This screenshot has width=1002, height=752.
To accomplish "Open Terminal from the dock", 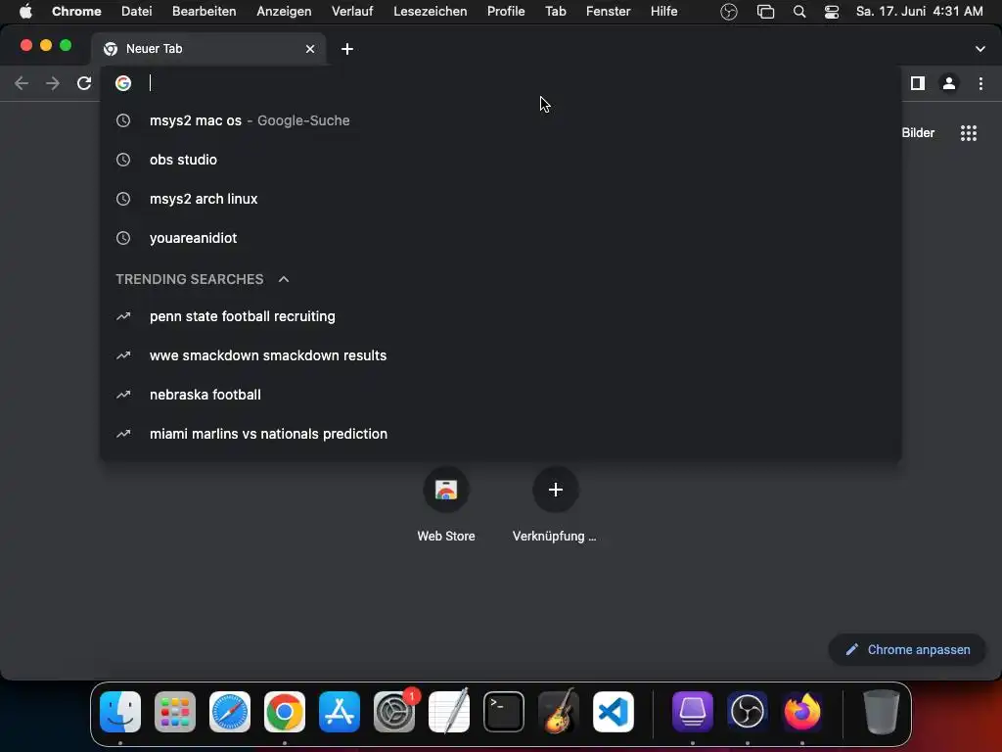I will pyautogui.click(x=504, y=712).
